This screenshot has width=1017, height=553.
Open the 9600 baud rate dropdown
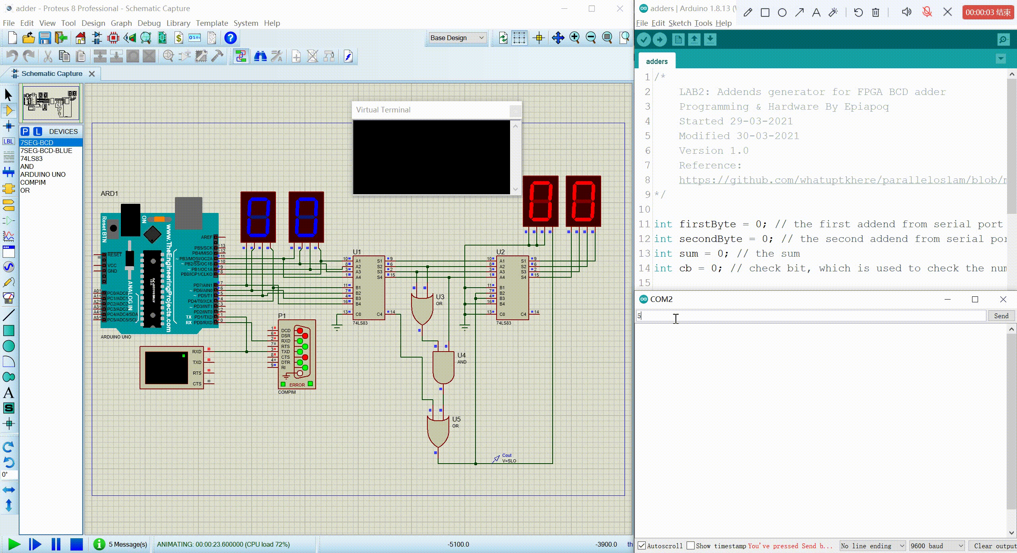point(937,546)
